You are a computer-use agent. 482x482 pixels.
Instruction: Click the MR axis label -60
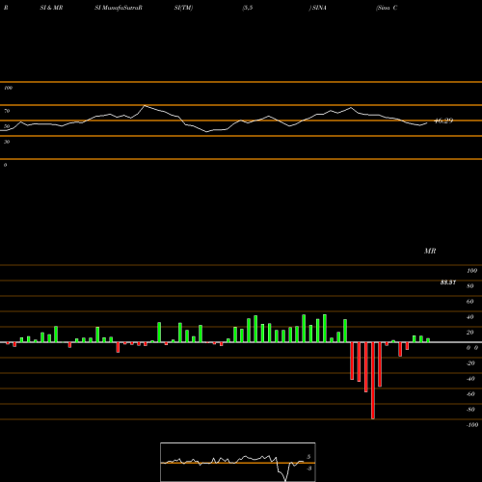click(x=470, y=394)
